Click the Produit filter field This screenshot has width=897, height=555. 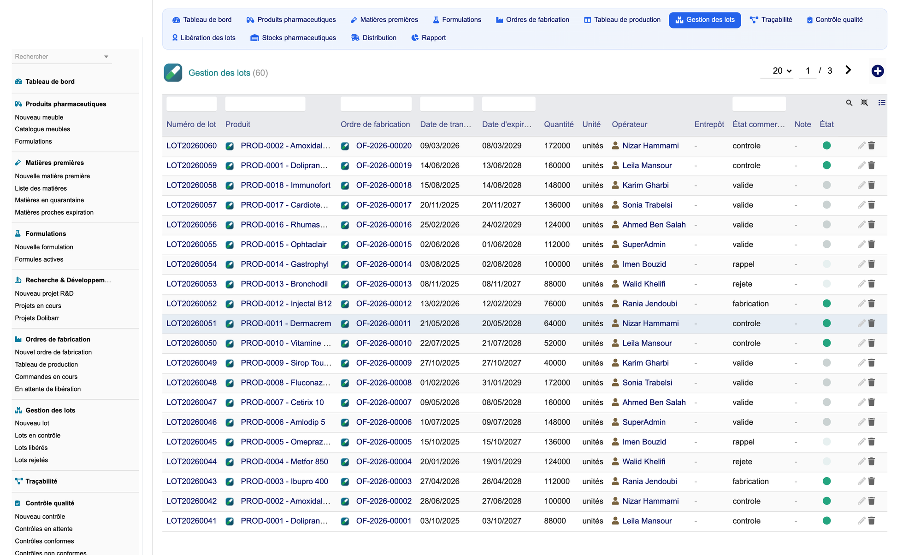[265, 104]
